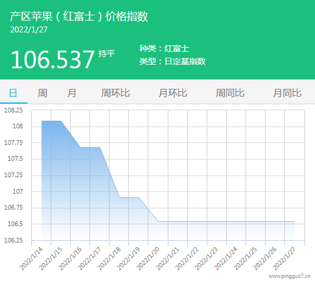The width and height of the screenshot is (315, 282).
Task: Click the 2022/1/14 x-axis date label
Action: [x=31, y=258]
